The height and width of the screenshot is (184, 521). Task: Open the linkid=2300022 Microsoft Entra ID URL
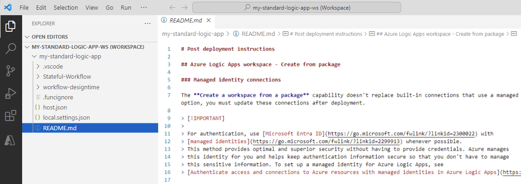(x=403, y=134)
